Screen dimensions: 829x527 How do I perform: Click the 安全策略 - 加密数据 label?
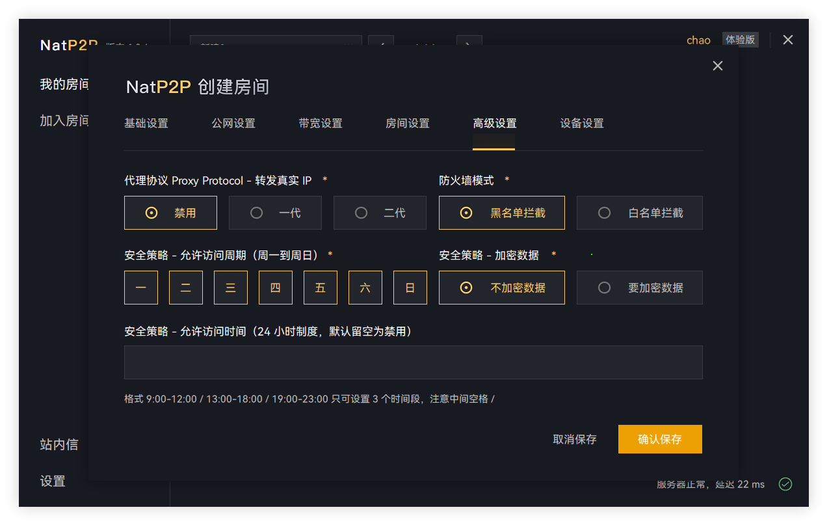489,255
